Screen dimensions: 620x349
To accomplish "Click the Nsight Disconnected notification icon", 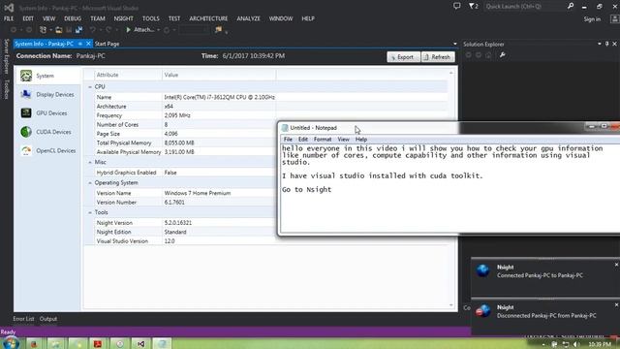I will coord(482,311).
